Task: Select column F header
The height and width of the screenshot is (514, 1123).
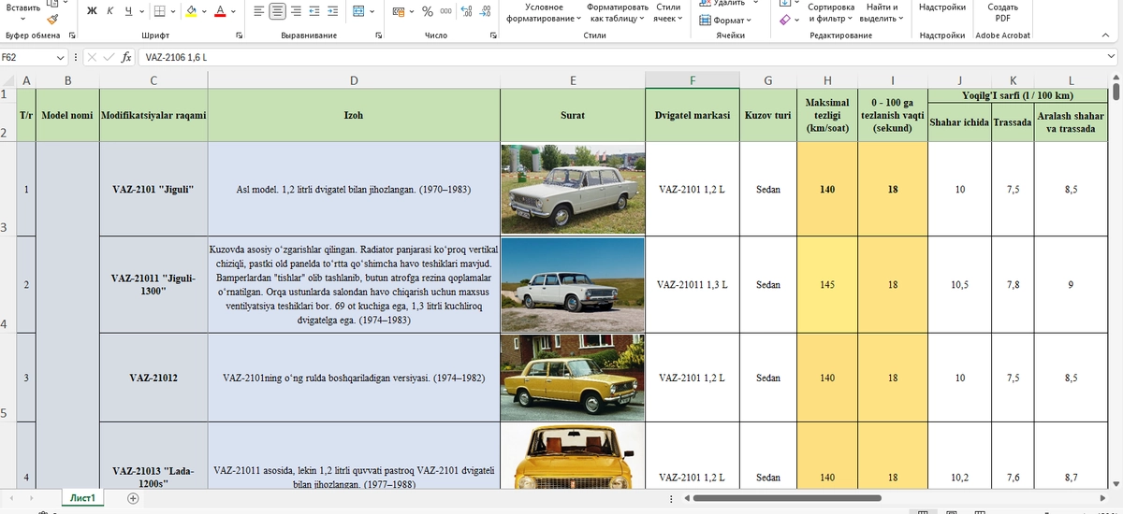Action: [693, 80]
